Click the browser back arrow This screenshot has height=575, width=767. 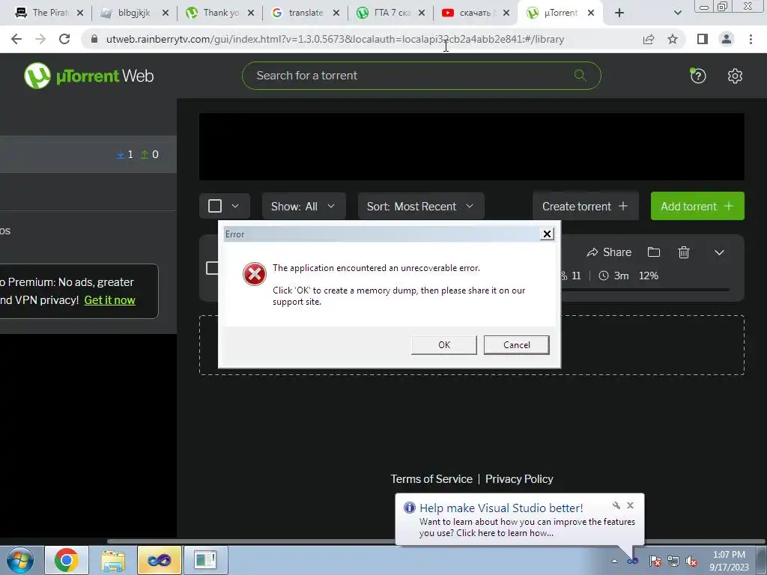pos(16,39)
